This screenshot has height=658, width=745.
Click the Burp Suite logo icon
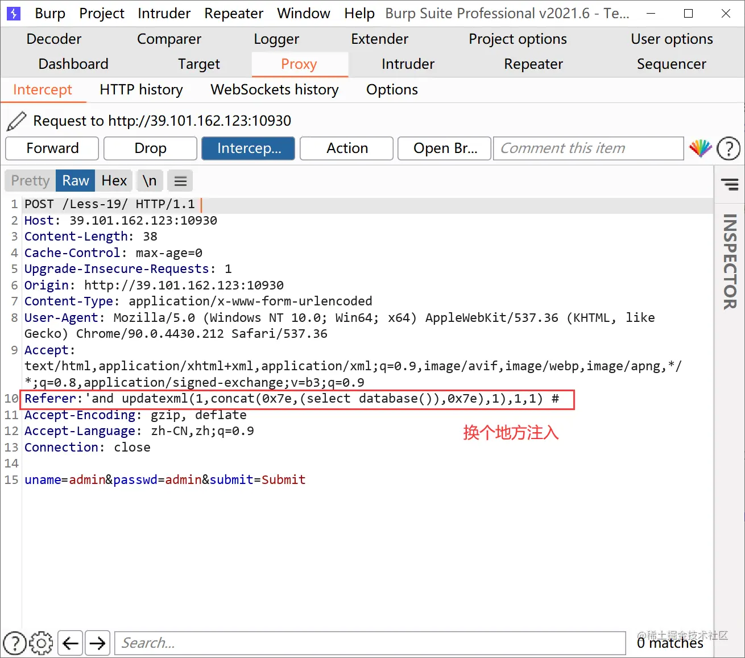(x=13, y=13)
